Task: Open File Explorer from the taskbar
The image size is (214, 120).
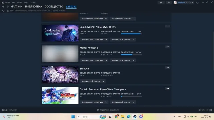Action: click(123, 117)
